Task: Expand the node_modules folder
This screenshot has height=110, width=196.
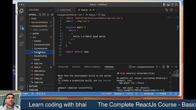Action: point(40,30)
